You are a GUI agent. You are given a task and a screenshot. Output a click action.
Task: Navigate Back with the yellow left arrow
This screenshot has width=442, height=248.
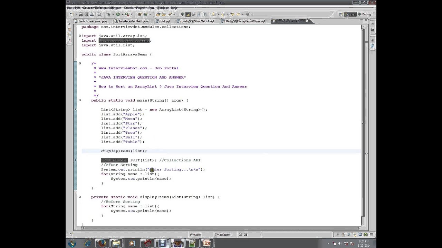(x=238, y=14)
